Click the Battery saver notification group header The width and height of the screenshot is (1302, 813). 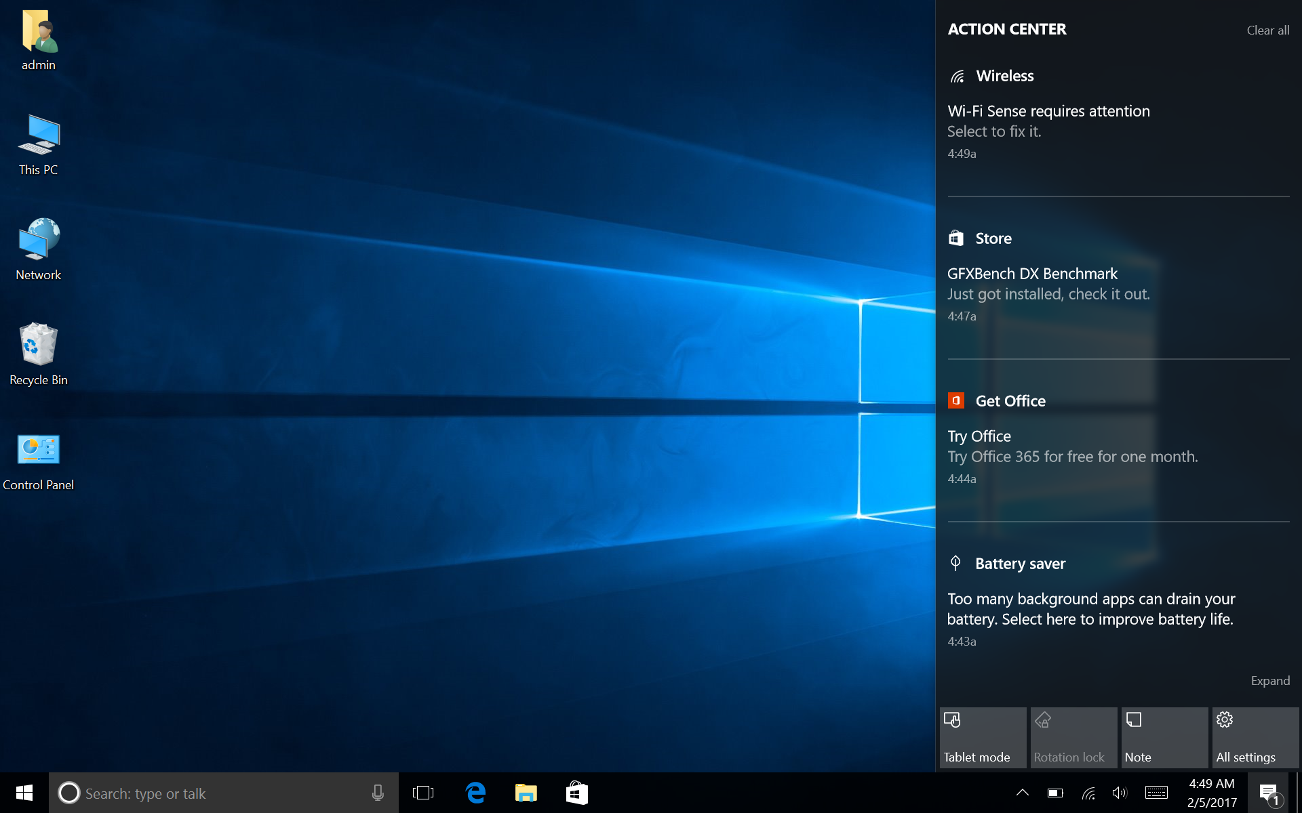pyautogui.click(x=1020, y=564)
